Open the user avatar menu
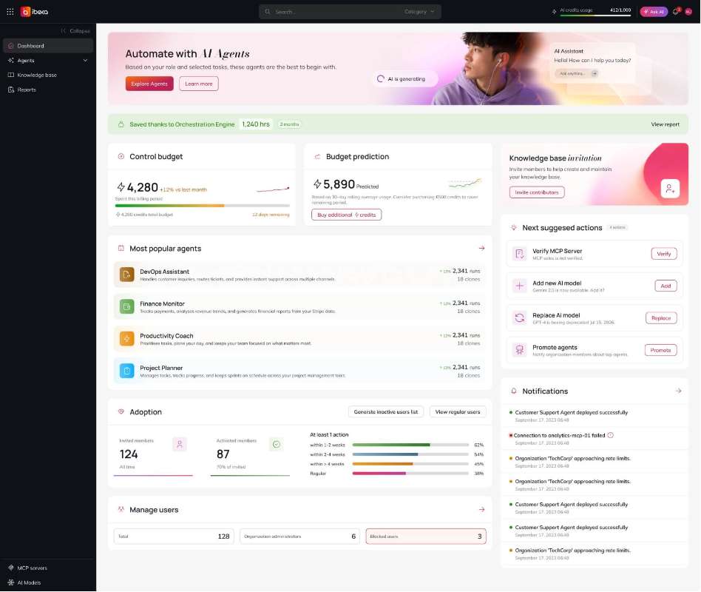The height and width of the screenshot is (592, 701). [x=689, y=12]
